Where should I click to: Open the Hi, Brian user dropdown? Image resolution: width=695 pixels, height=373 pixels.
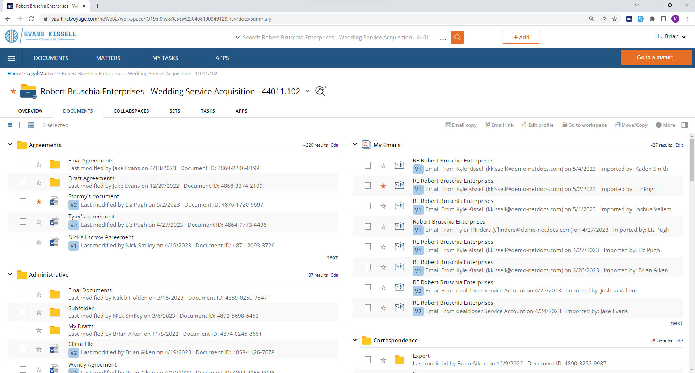670,36
